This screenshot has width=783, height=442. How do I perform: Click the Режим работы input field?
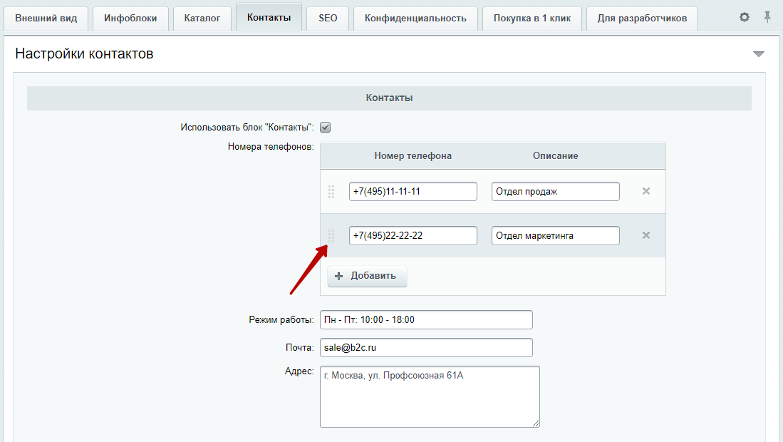426,319
